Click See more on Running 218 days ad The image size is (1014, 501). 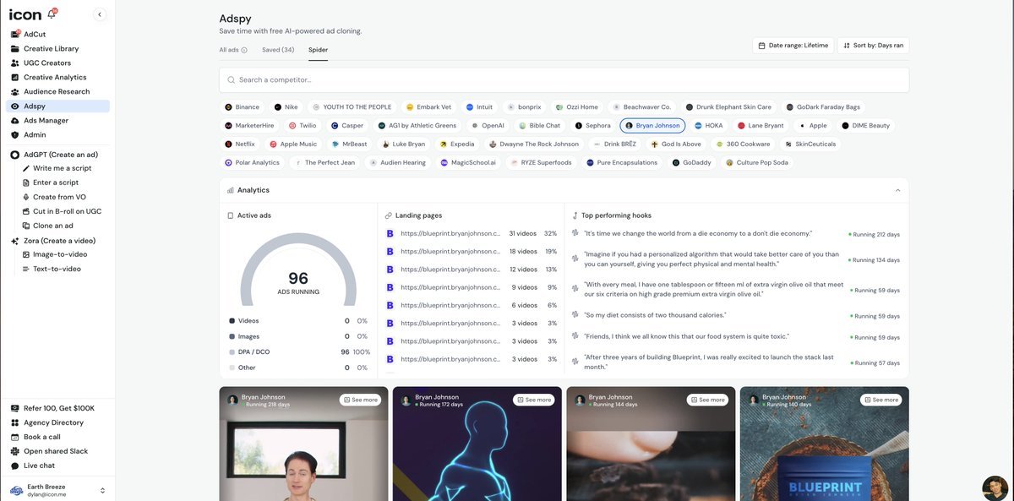point(359,400)
